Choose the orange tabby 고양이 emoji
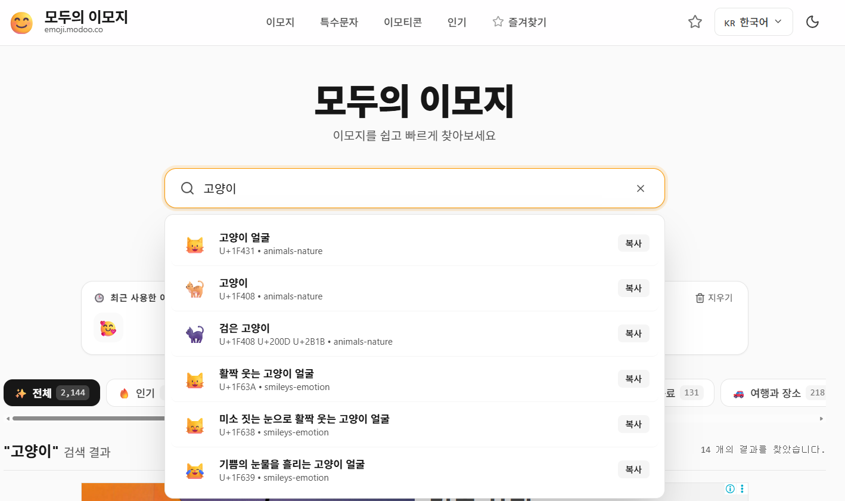This screenshot has height=501, width=845. [x=414, y=289]
